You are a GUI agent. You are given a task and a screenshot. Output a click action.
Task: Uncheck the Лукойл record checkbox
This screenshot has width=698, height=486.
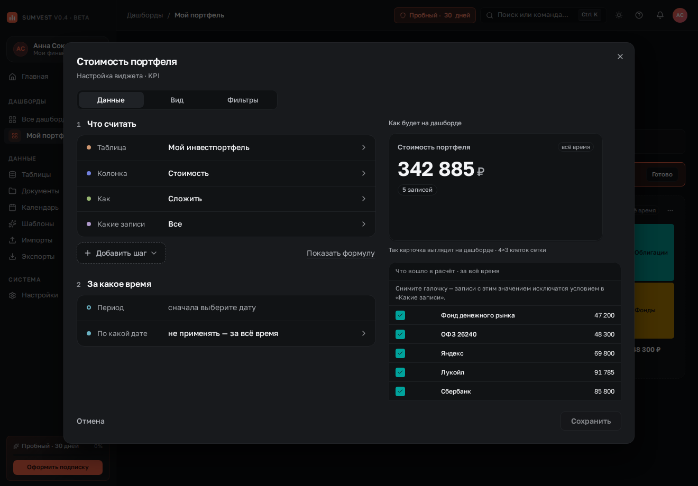pos(400,372)
